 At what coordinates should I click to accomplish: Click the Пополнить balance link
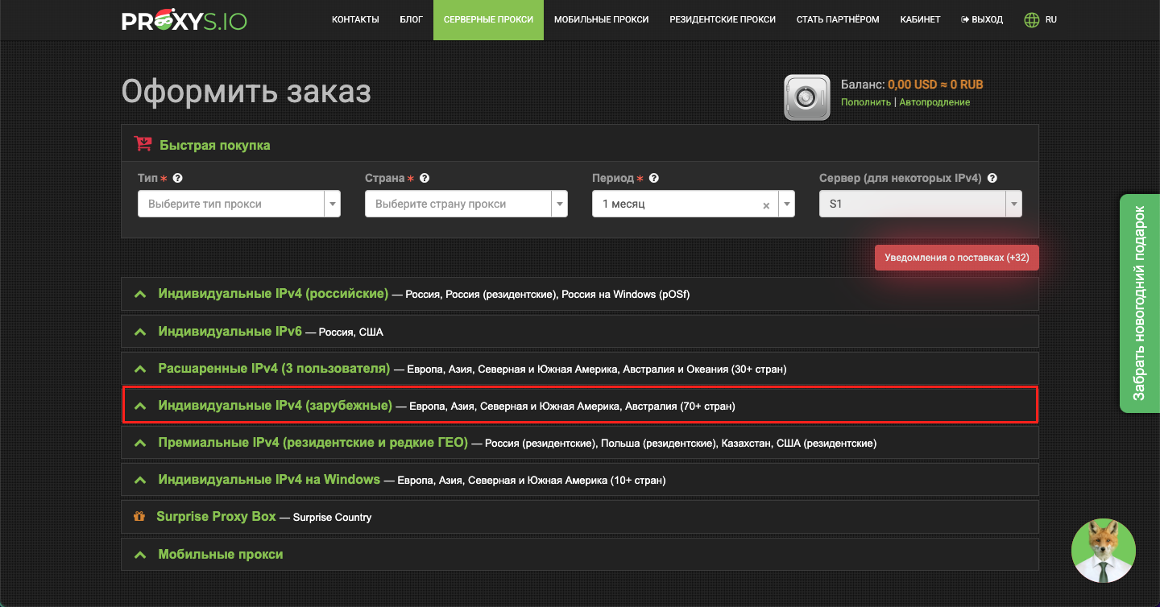click(866, 102)
